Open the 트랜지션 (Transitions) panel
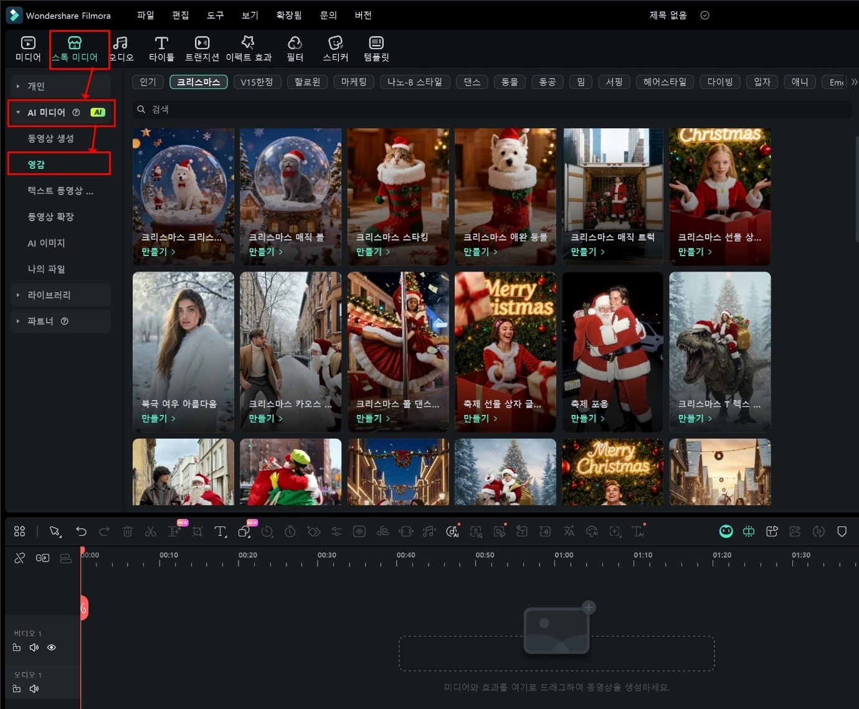Viewport: 859px width, 709px height. coord(202,49)
